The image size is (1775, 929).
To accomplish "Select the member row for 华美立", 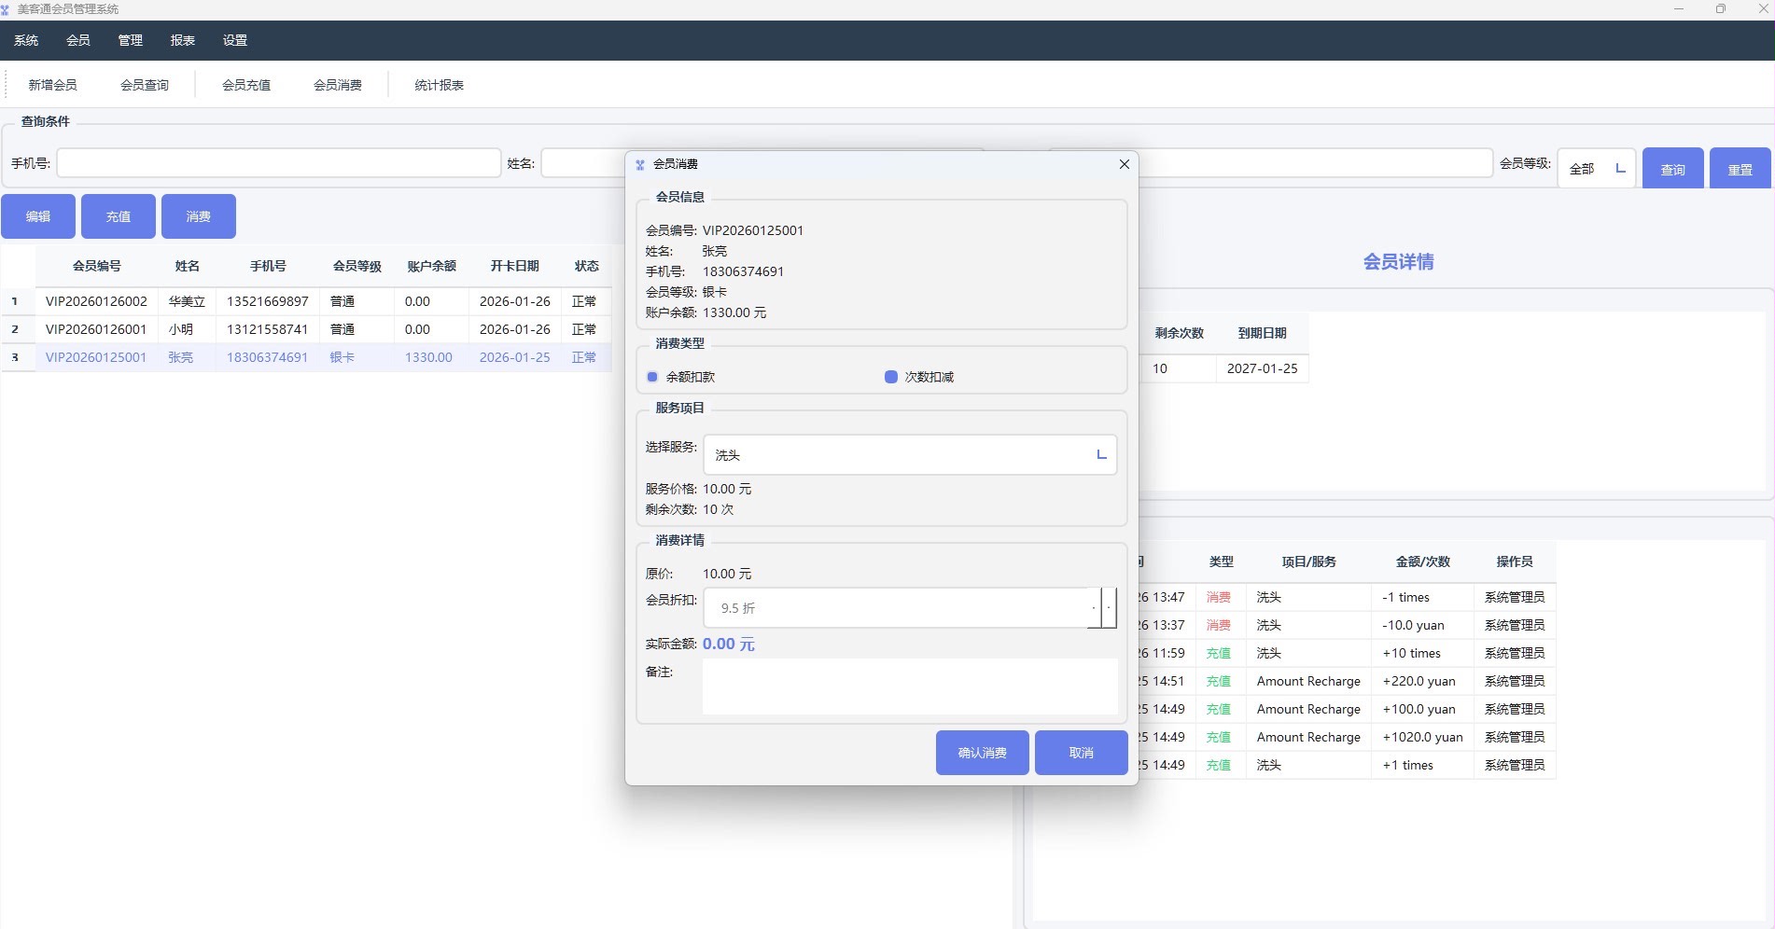I will tap(187, 301).
